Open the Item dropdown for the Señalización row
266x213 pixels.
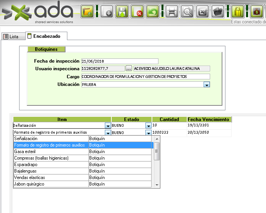click(x=108, y=125)
